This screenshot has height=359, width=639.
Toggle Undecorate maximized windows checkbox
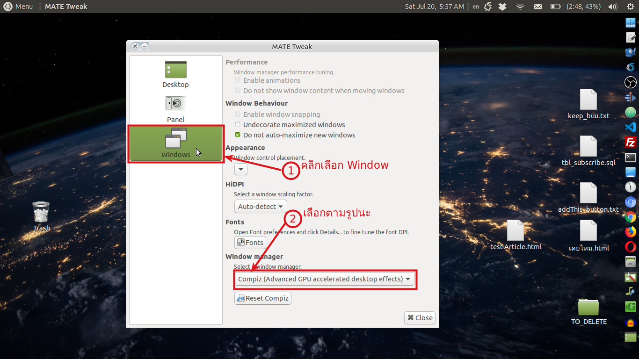(x=238, y=125)
